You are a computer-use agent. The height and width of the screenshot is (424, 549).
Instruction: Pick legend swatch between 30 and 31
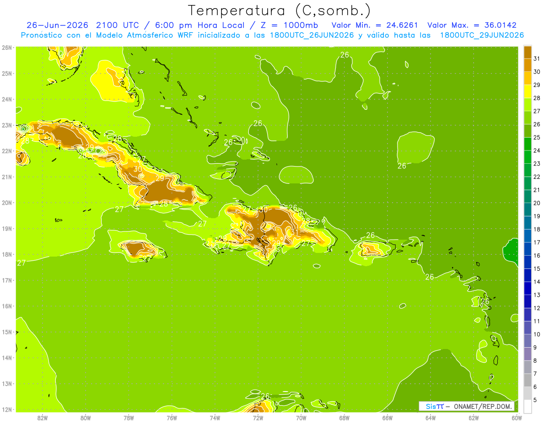coord(528,66)
